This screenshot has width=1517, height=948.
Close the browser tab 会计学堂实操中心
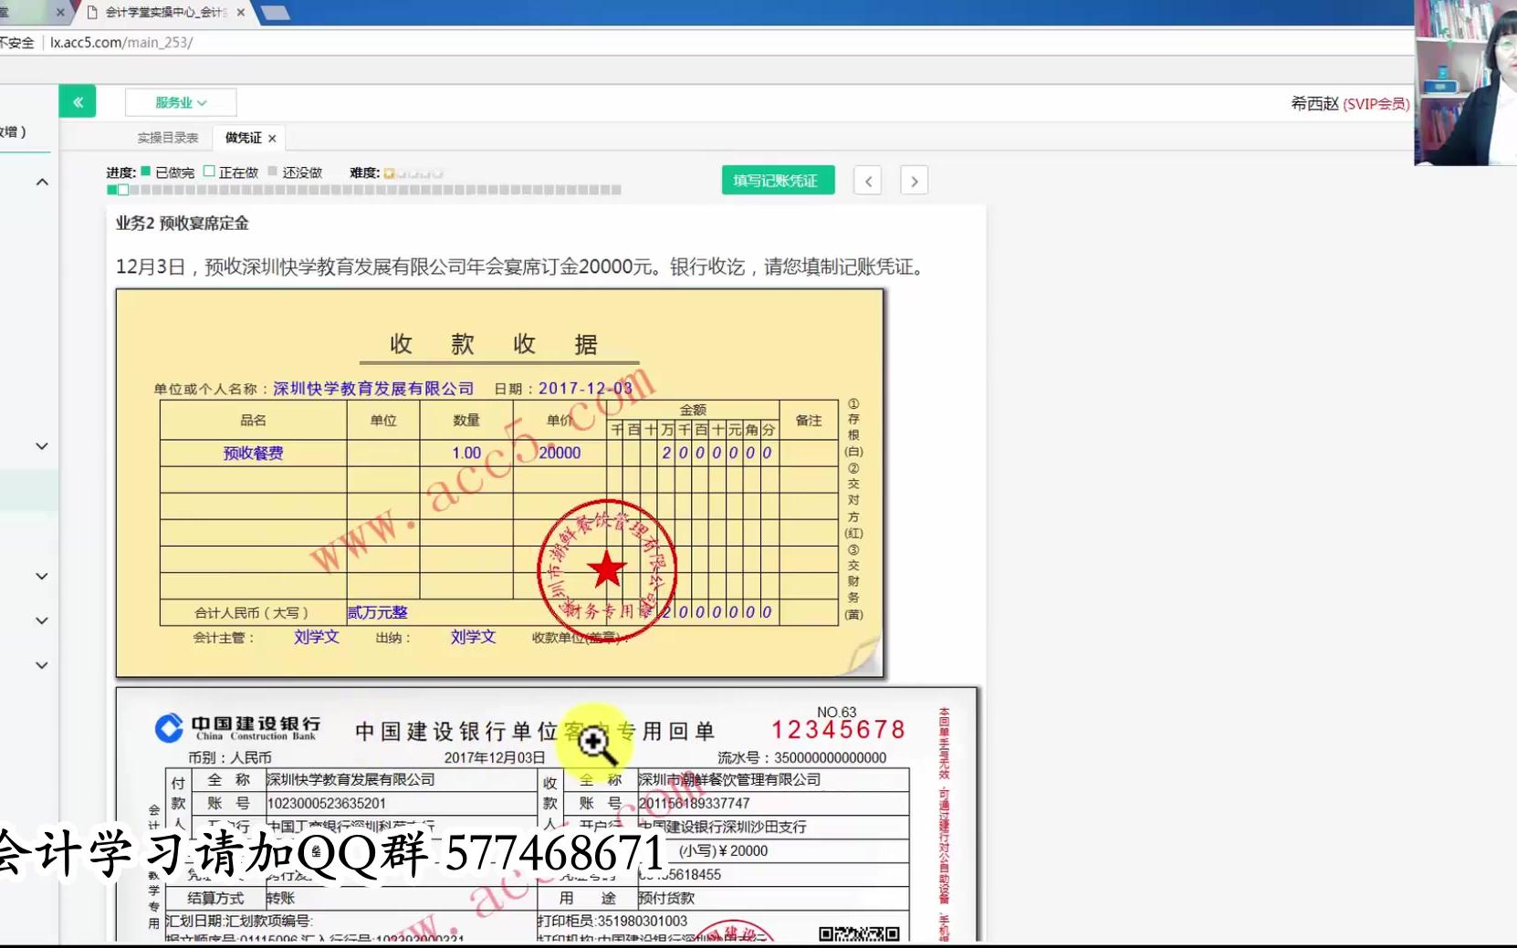point(240,12)
